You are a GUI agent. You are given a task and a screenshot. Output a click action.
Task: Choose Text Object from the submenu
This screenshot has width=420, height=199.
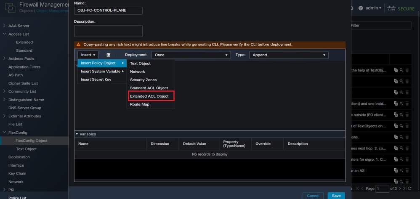click(141, 64)
